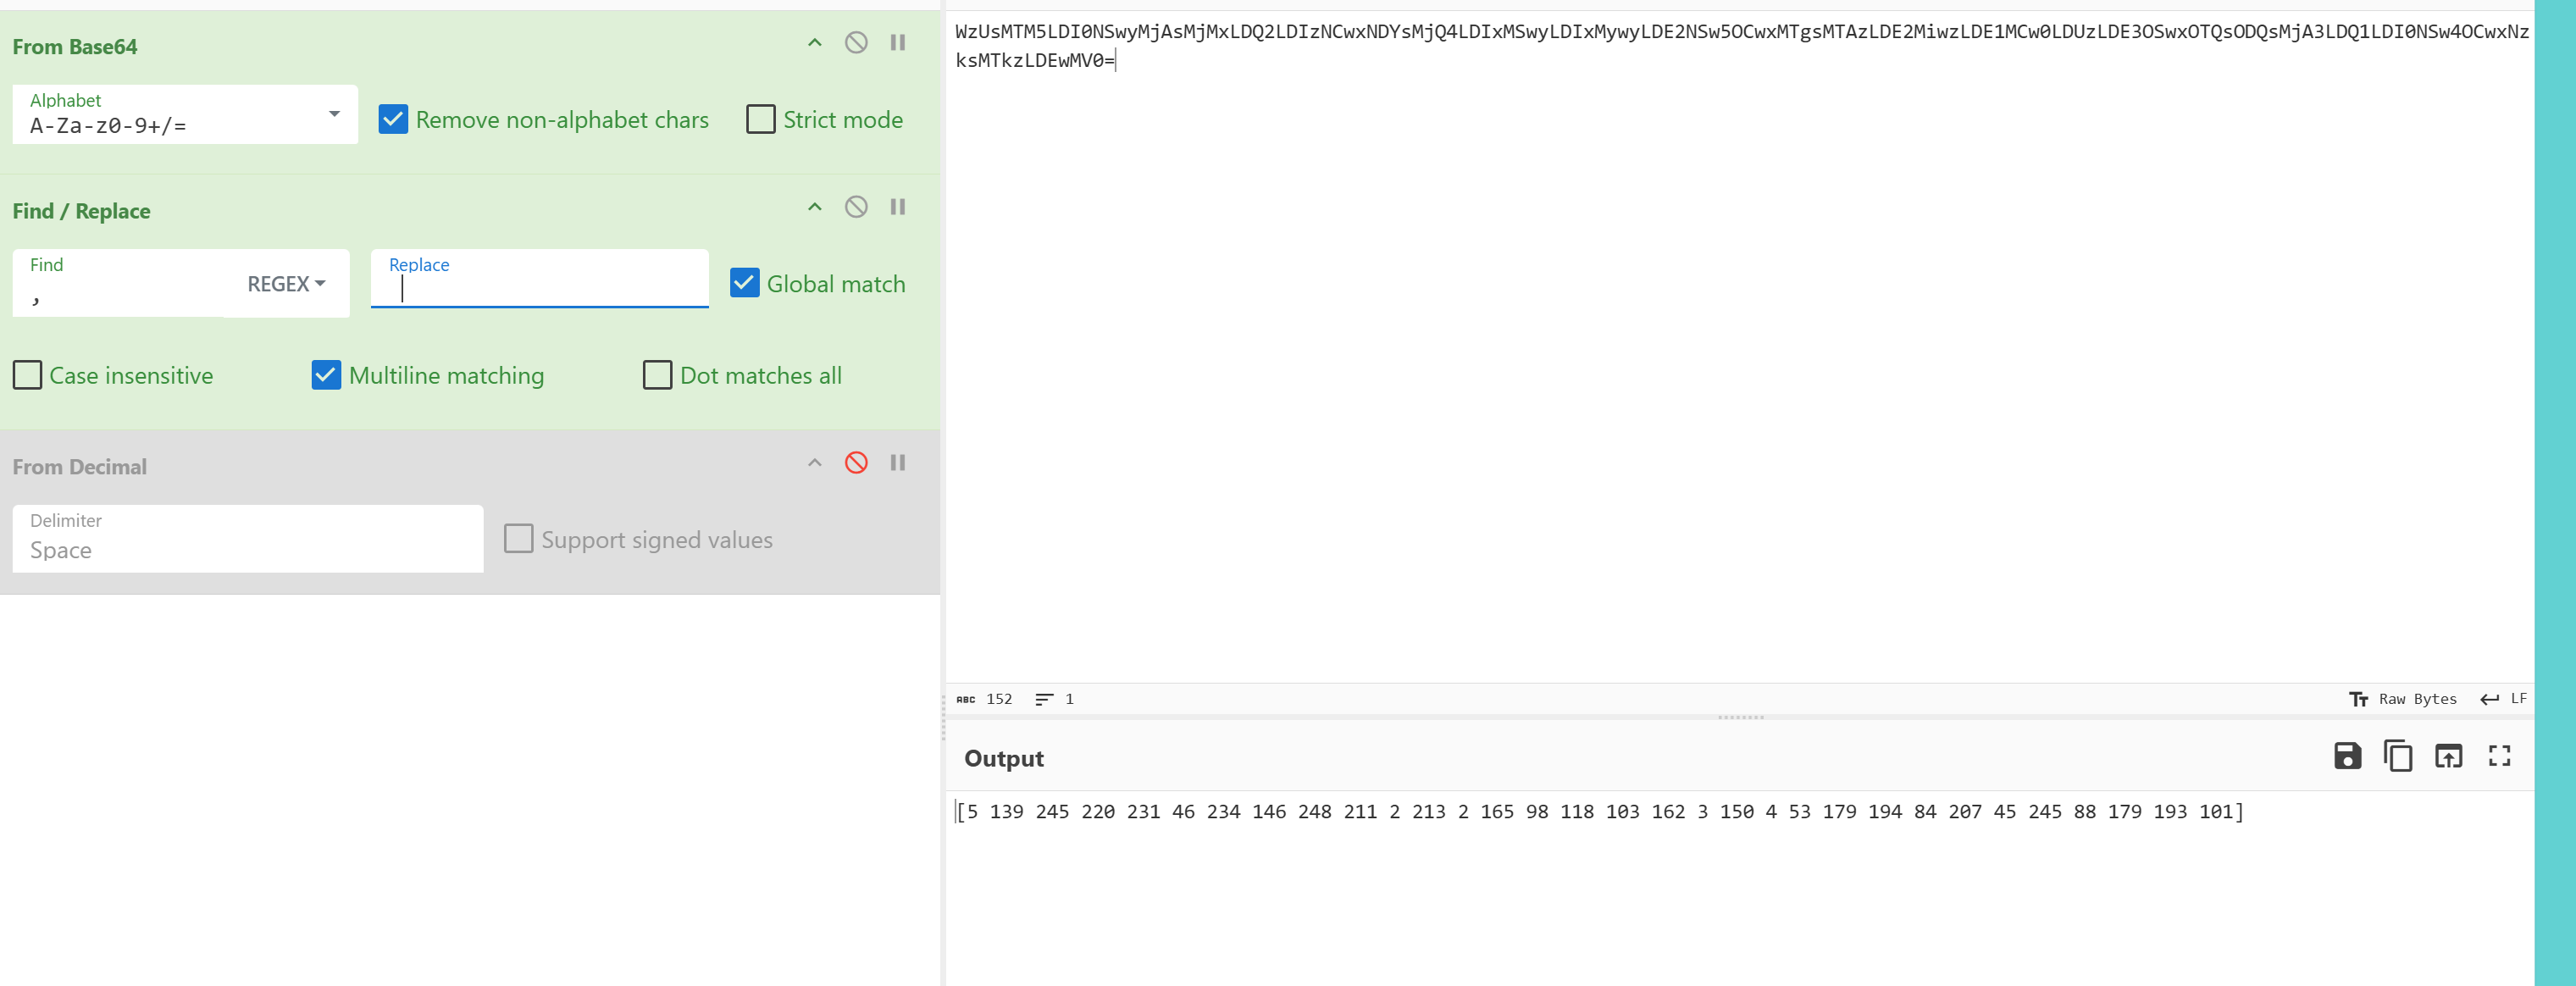Set breakpoint on From Decimal operation
The image size is (2576, 986).
point(897,463)
